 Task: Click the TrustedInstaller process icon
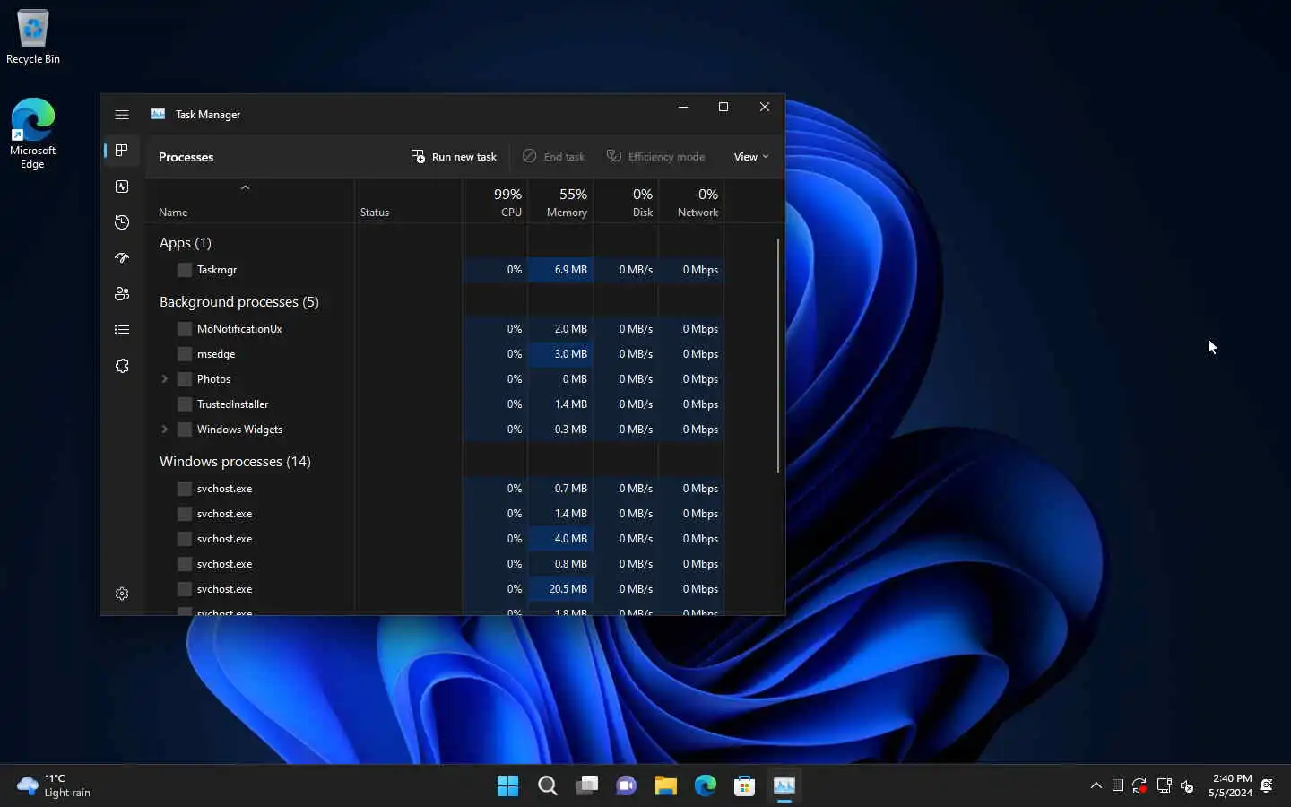(x=185, y=404)
